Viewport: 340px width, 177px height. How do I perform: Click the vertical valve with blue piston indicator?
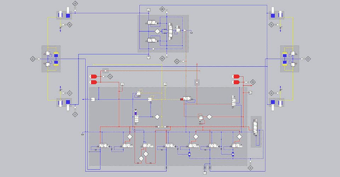136,117
